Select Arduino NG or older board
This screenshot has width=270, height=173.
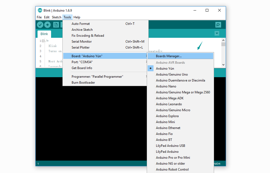pyautogui.click(x=181, y=164)
